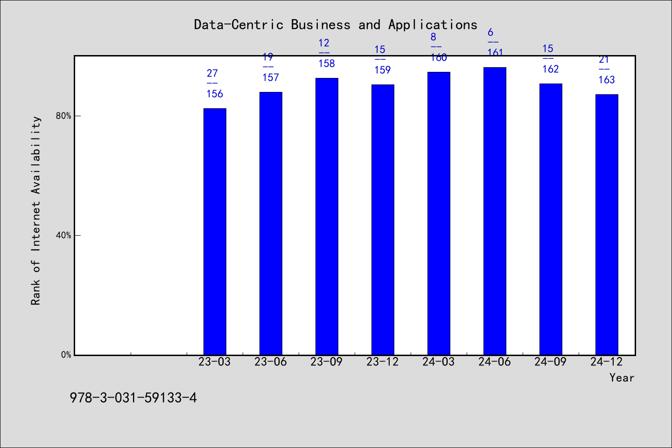
Task: Click the x-axis label 23-03
Action: coord(215,362)
